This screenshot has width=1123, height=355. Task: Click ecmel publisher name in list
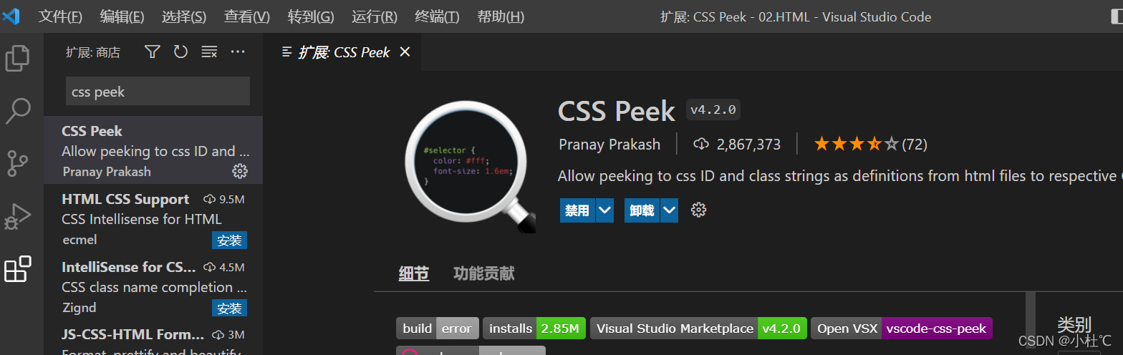click(x=79, y=240)
